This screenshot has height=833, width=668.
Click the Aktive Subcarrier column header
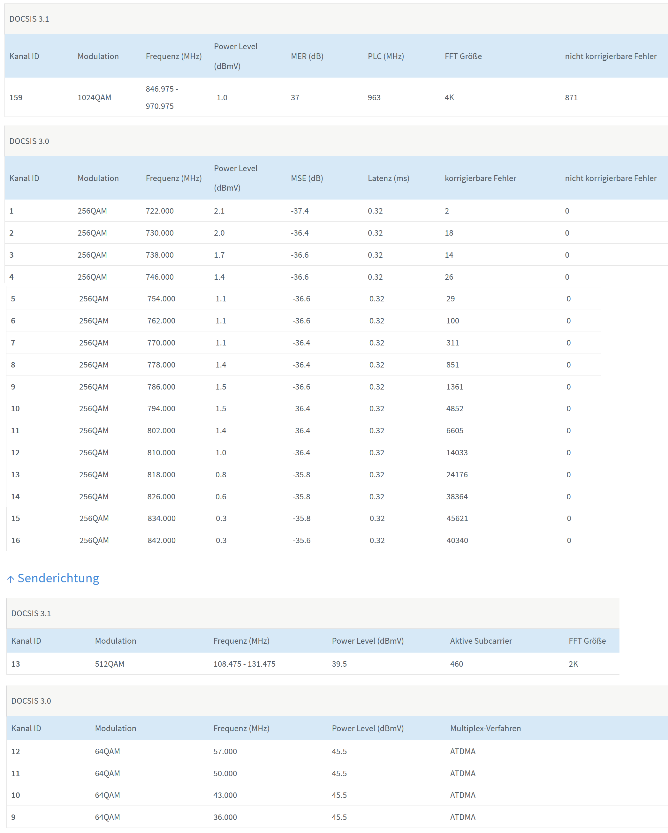click(481, 640)
